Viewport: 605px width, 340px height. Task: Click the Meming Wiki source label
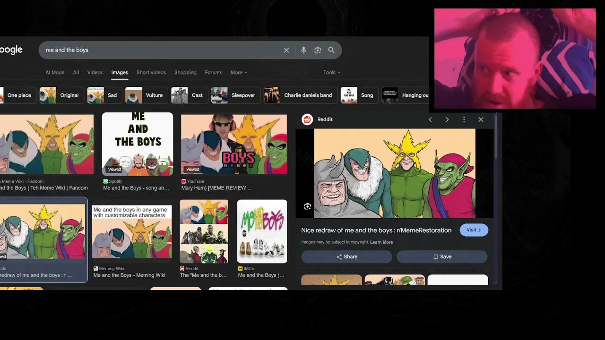(112, 269)
